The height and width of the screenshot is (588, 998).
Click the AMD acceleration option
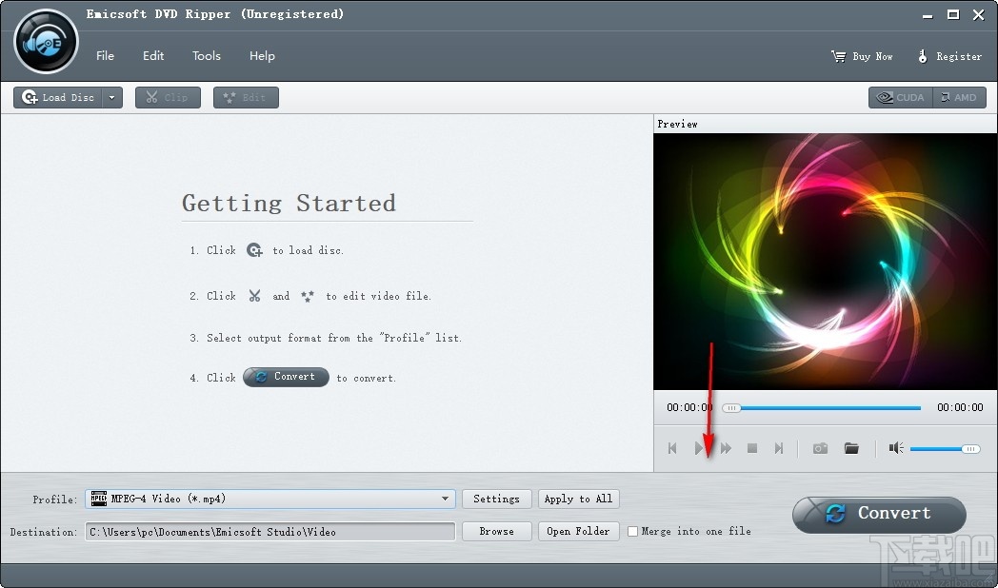click(960, 97)
